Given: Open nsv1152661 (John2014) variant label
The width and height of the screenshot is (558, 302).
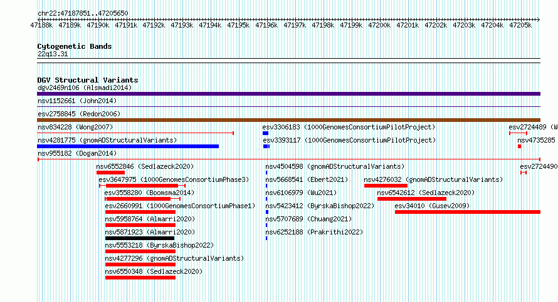Looking at the screenshot, I should (77, 101).
